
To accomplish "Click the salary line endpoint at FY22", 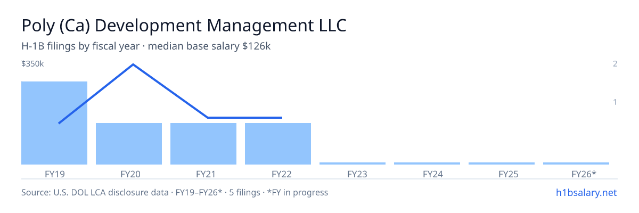I will click(x=281, y=117).
